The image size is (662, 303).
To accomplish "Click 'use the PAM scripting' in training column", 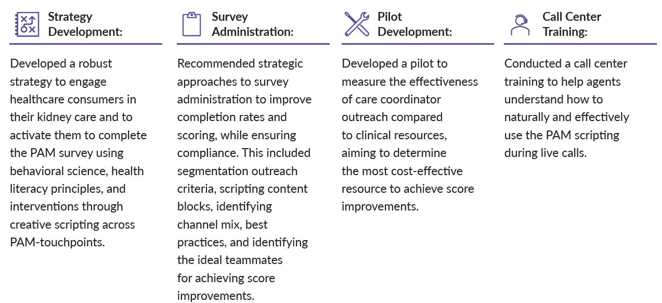I will pos(562,136).
